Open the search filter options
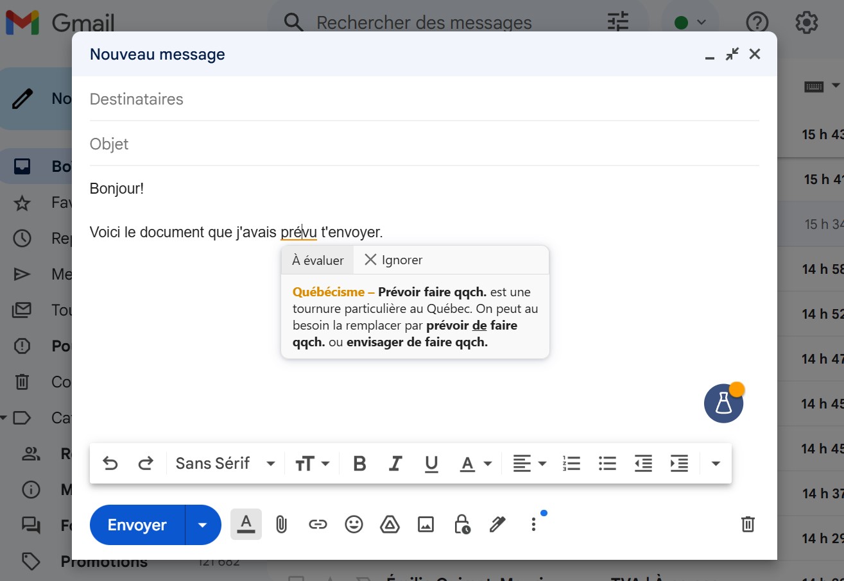Viewport: 844px width, 581px height. coord(619,22)
